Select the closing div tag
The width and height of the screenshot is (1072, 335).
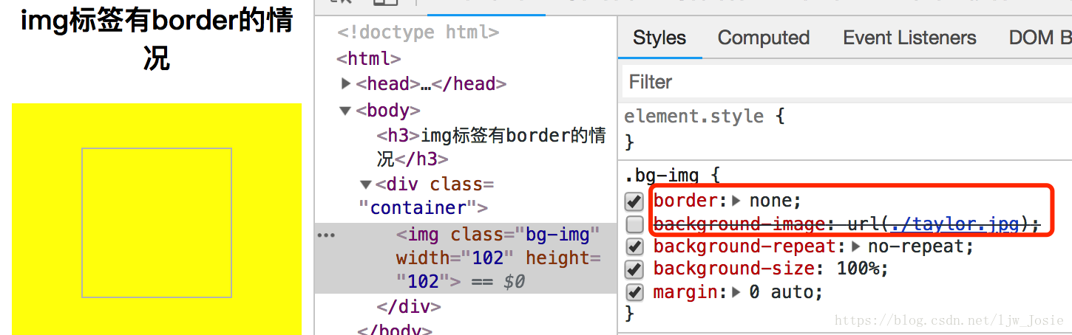pos(409,306)
